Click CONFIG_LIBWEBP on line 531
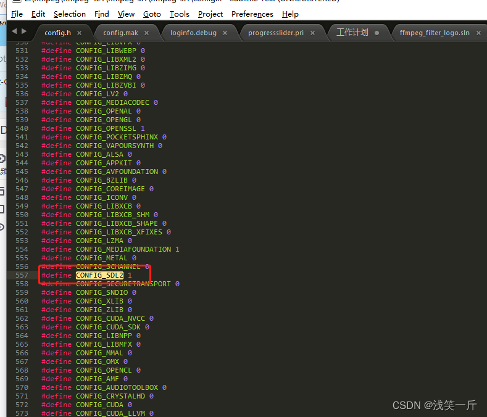487x417 pixels. [106, 51]
